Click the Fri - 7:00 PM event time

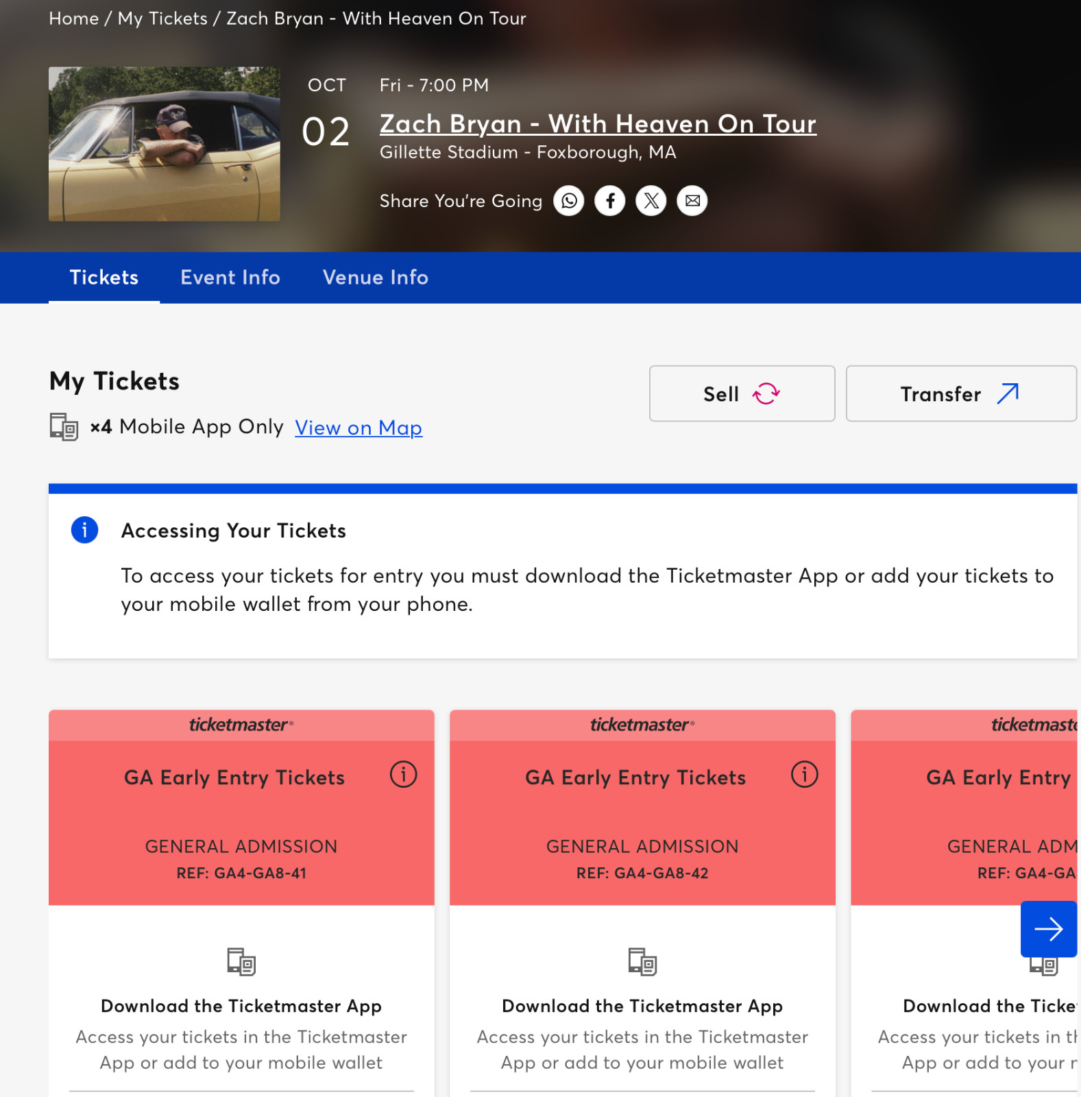[435, 85]
